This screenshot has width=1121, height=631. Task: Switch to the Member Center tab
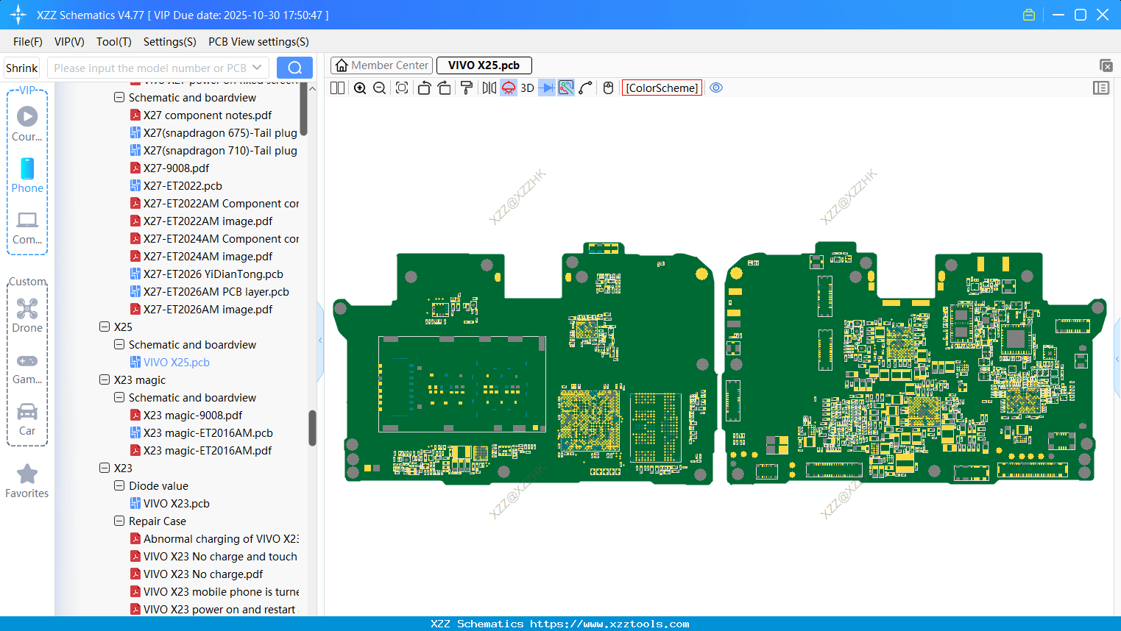[382, 65]
